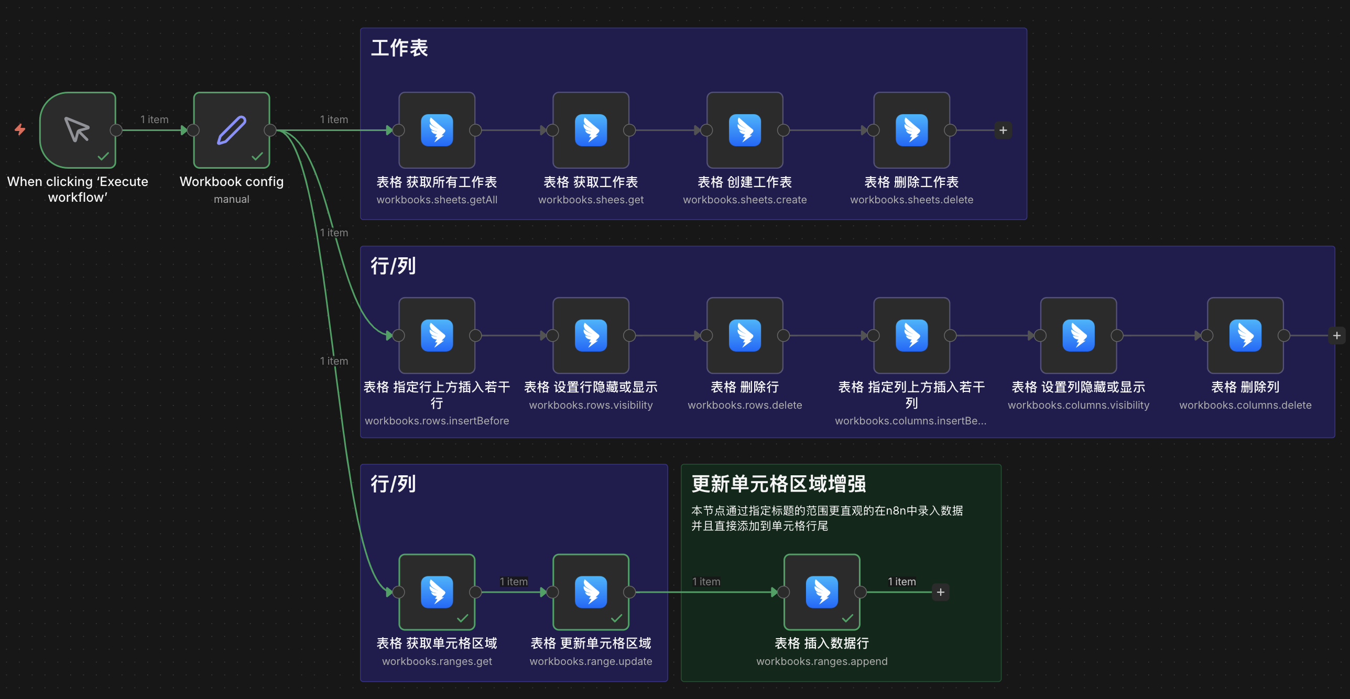Select the 表格 指定行上方插入若干行 node
This screenshot has width=1350, height=699.
437,335
